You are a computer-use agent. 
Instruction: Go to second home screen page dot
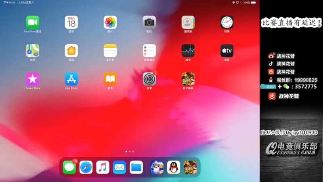click(130, 151)
